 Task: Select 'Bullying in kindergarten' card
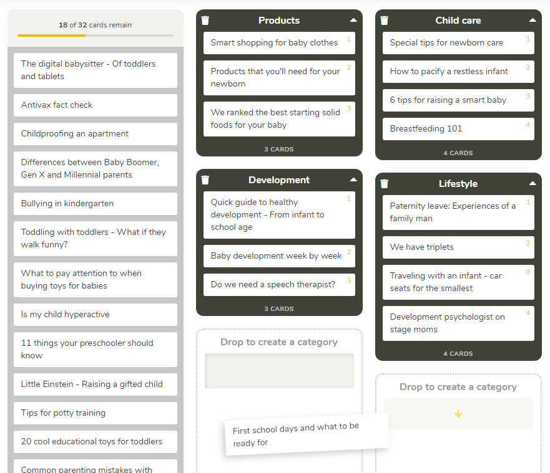[x=96, y=204]
